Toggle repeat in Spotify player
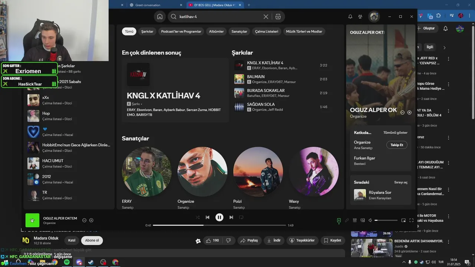 [241, 217]
